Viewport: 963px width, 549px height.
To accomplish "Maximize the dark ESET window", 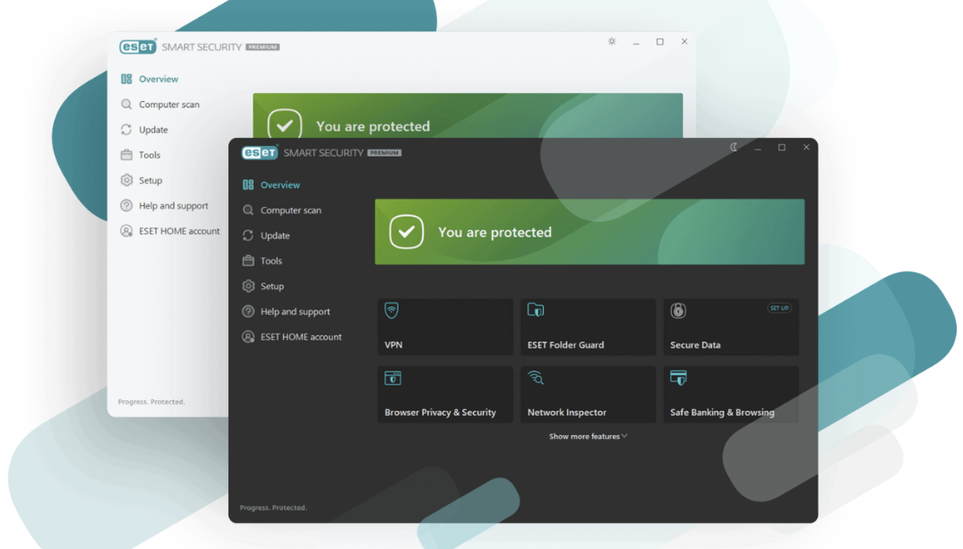I will pos(782,148).
